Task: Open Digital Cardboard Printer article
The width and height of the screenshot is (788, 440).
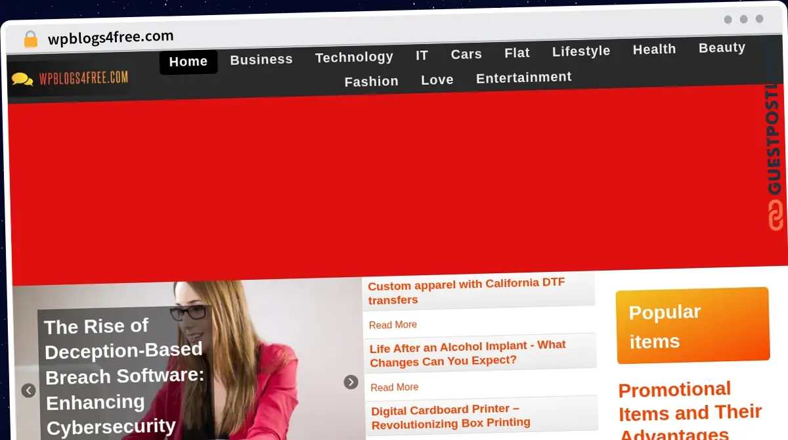Action: click(450, 416)
